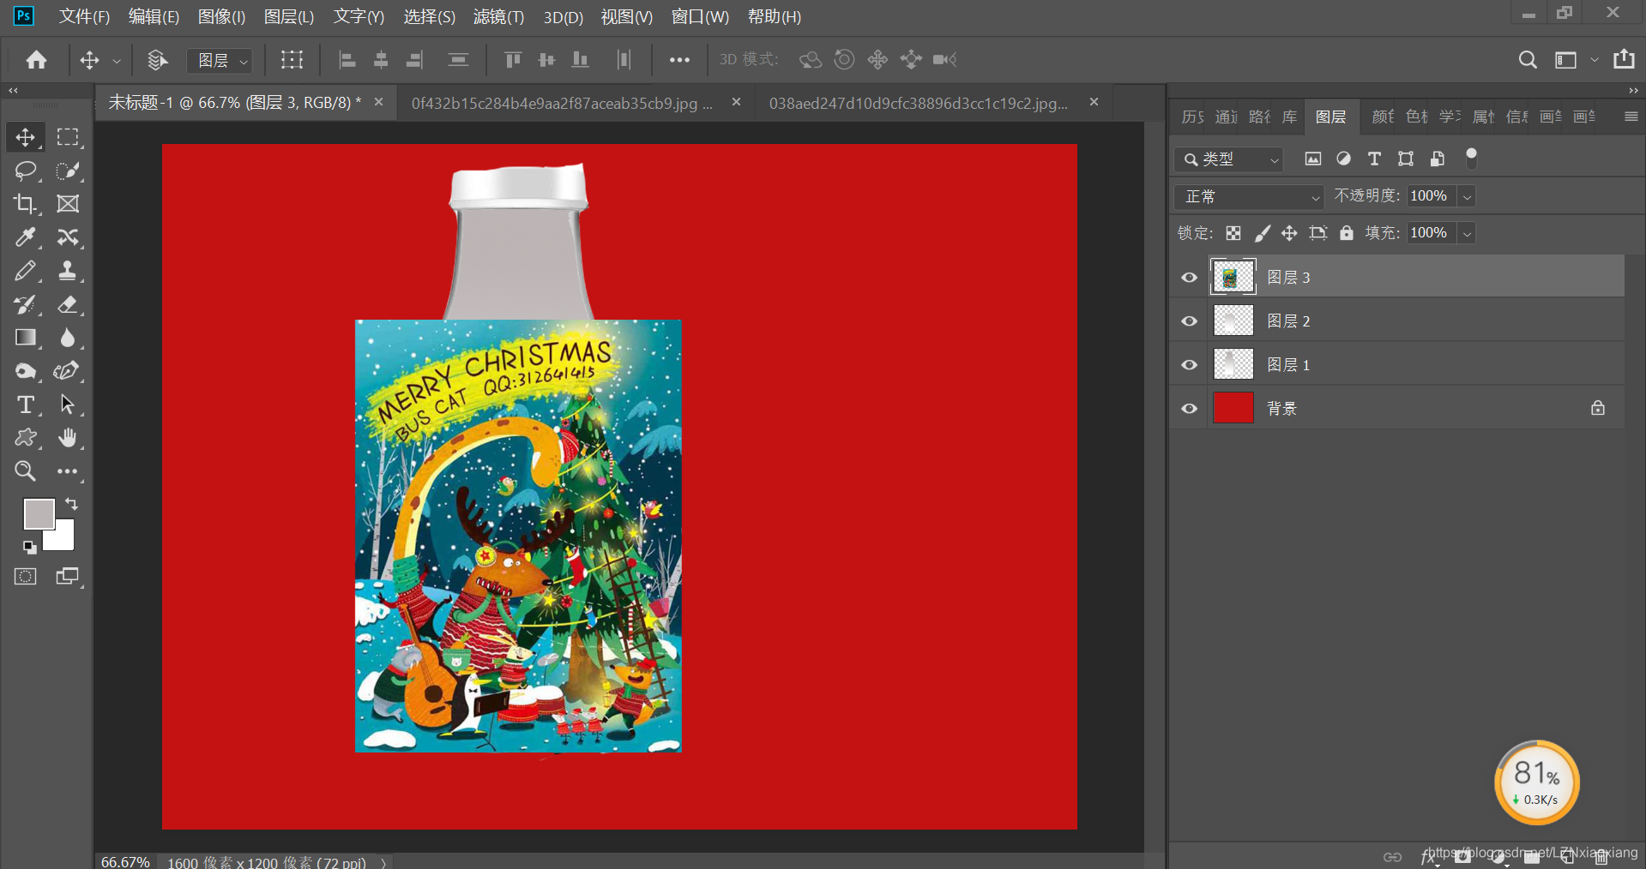Open the 图像(I) menu

point(221,16)
